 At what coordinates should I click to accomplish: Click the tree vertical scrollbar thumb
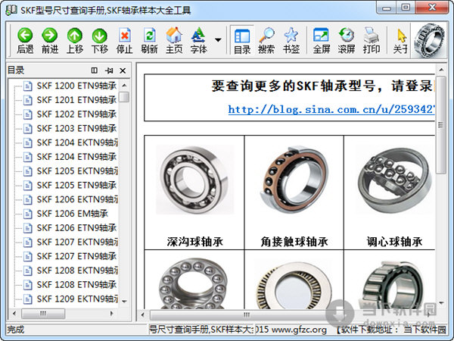pyautogui.click(x=124, y=97)
